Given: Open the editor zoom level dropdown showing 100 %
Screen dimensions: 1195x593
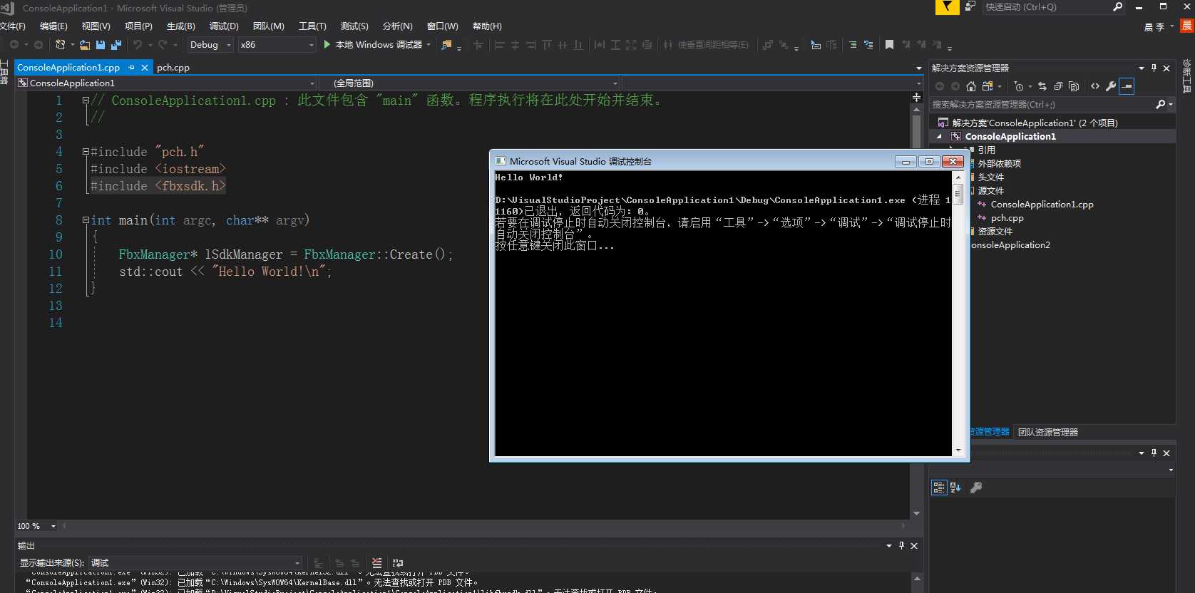Looking at the screenshot, I should click(36, 526).
